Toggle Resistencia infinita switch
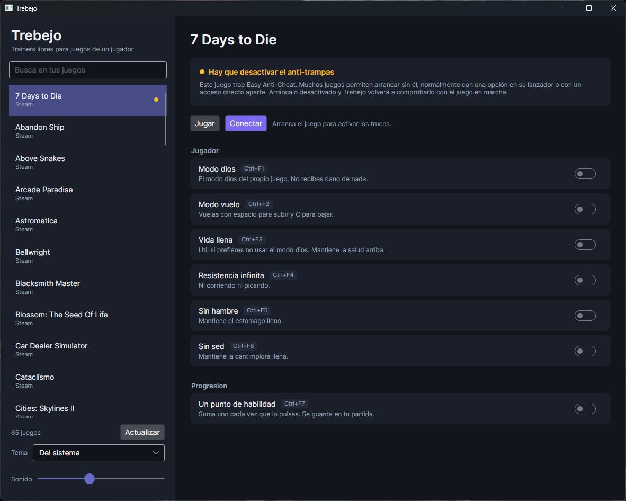 point(585,280)
